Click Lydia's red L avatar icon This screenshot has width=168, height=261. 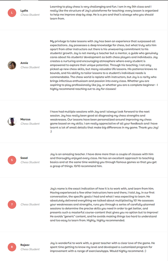(x=12, y=13)
